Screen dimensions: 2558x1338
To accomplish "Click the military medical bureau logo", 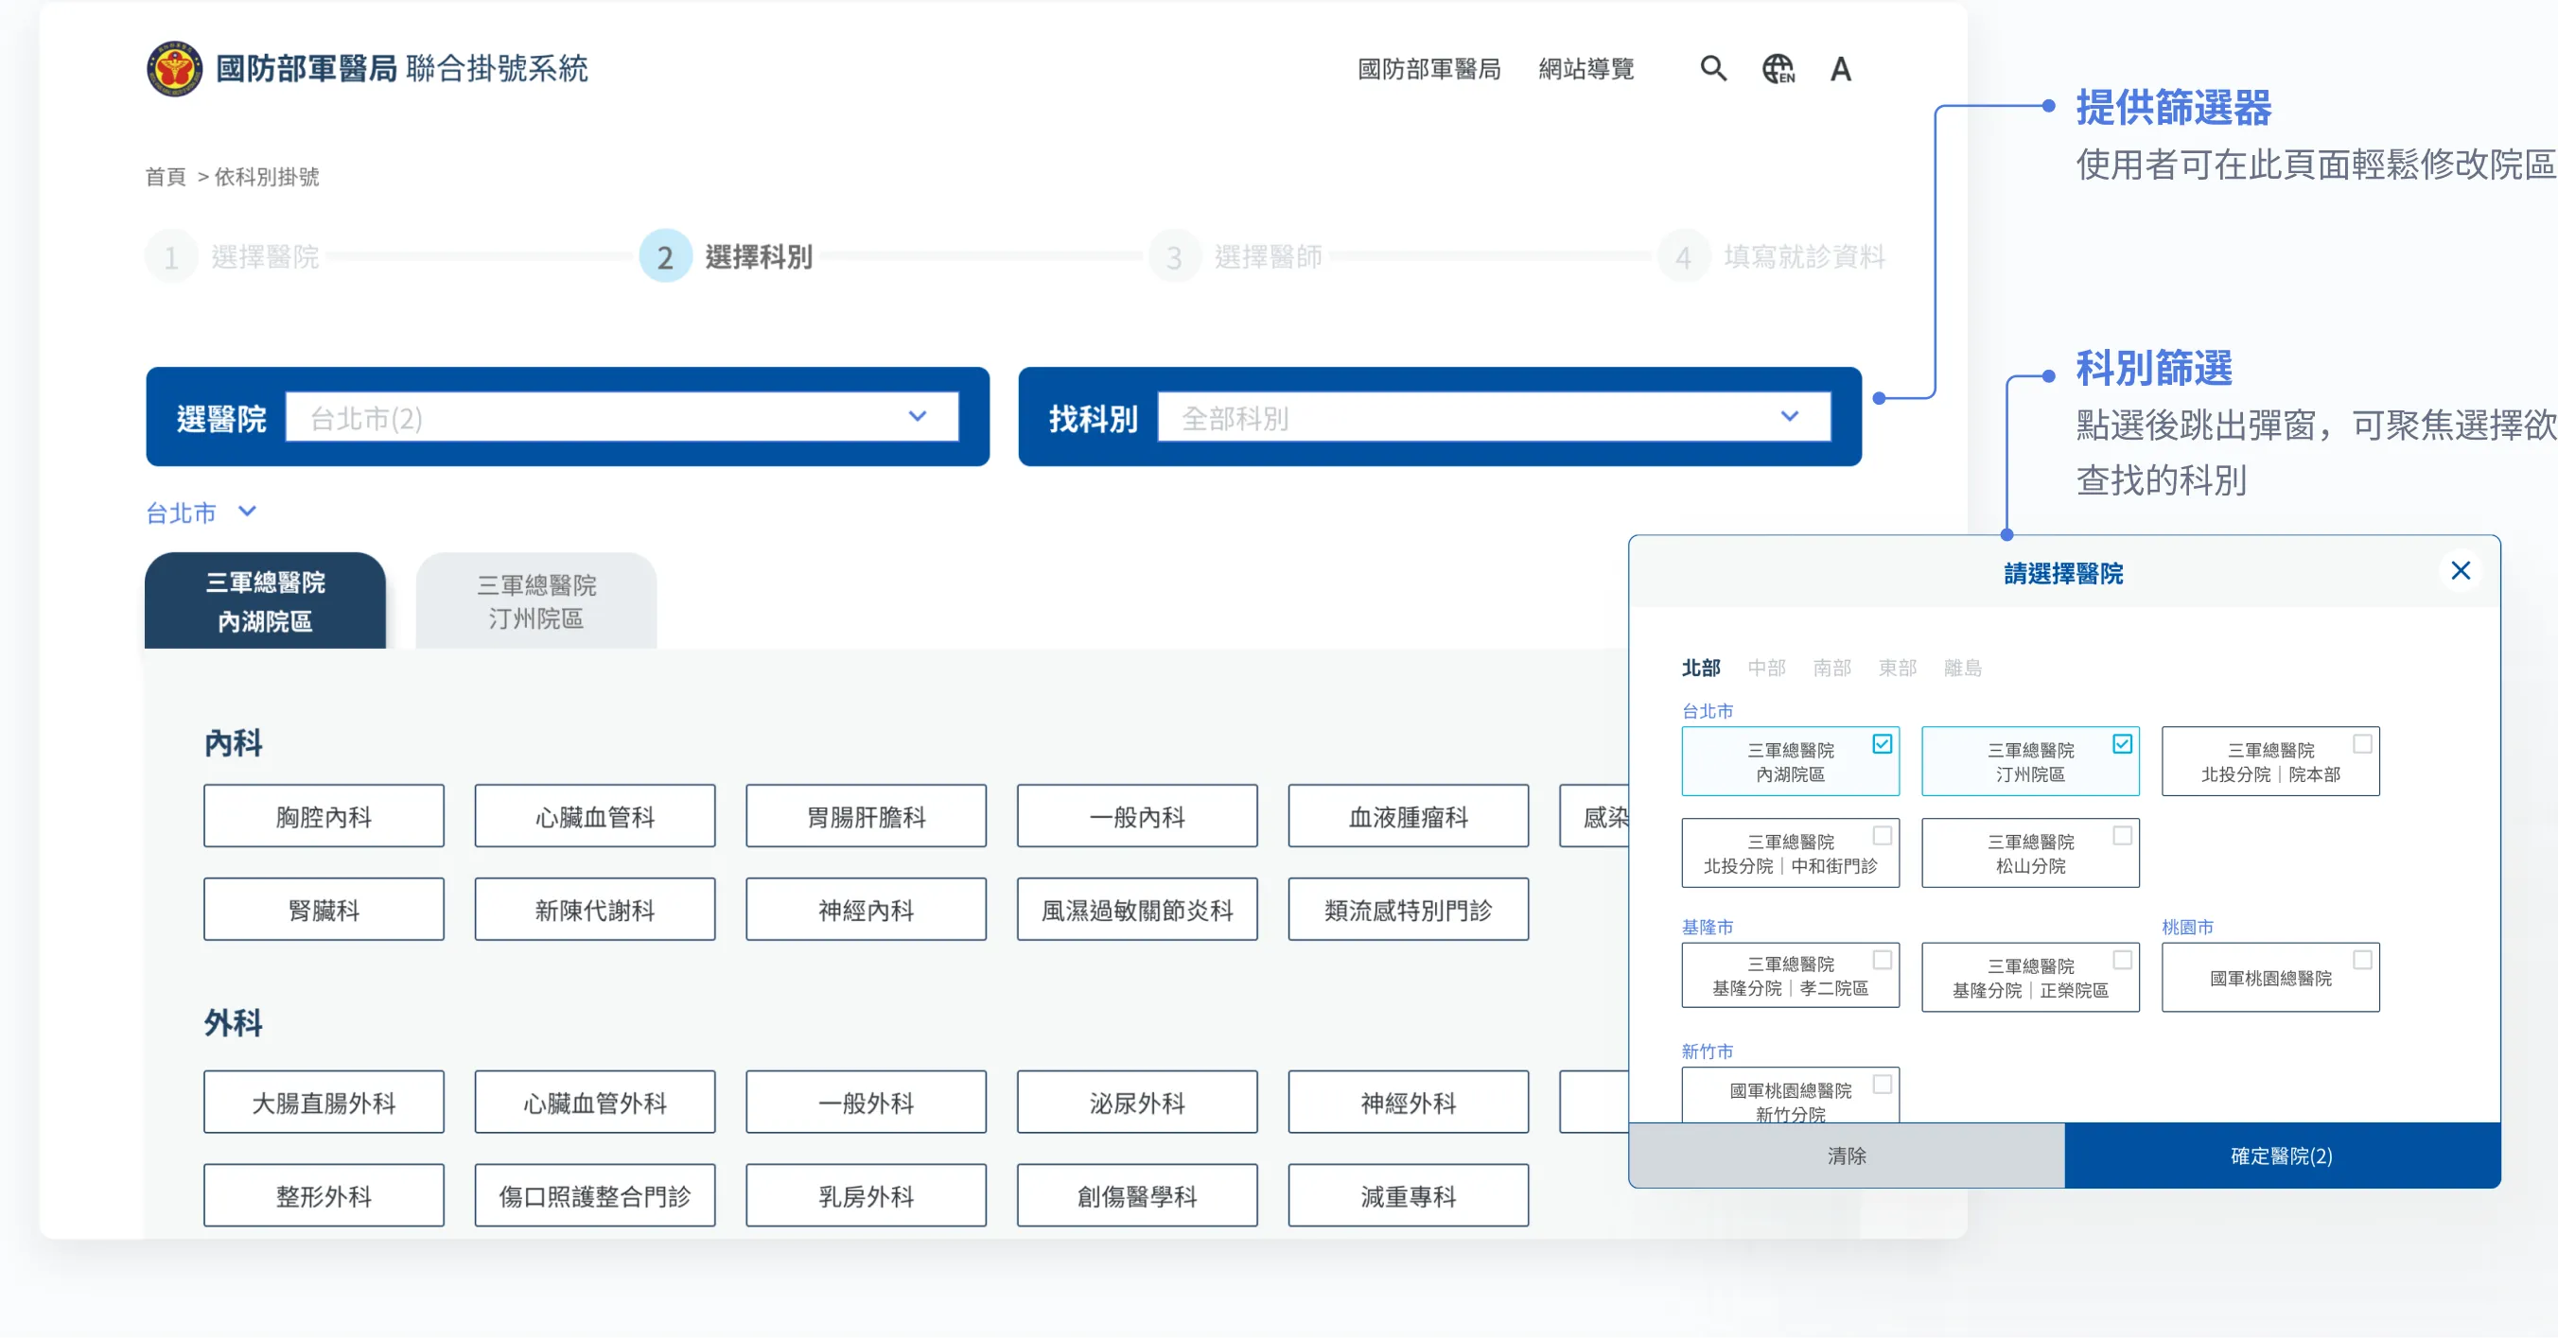I will point(175,68).
